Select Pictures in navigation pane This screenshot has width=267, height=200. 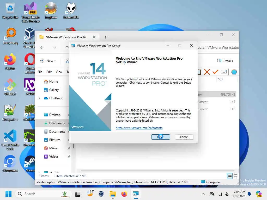52,140
